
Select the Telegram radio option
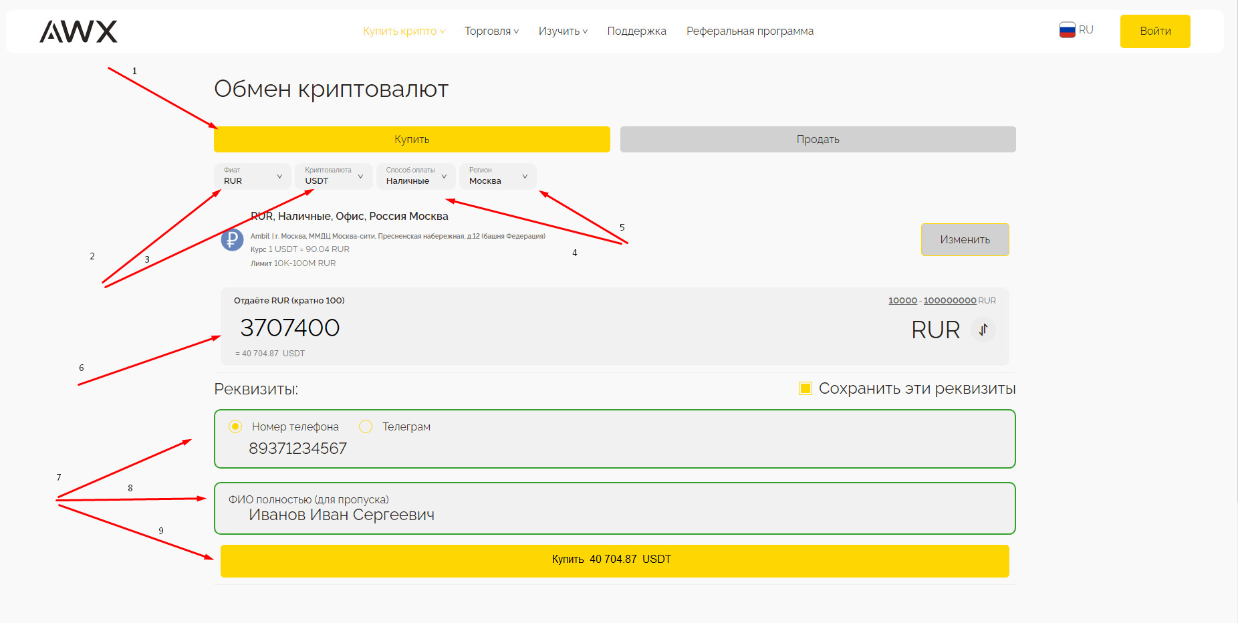pyautogui.click(x=366, y=426)
